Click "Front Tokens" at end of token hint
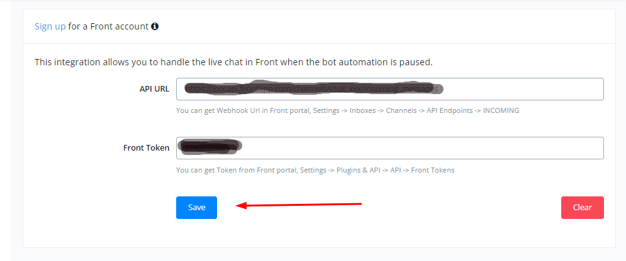This screenshot has height=261, width=626. pyautogui.click(x=433, y=170)
